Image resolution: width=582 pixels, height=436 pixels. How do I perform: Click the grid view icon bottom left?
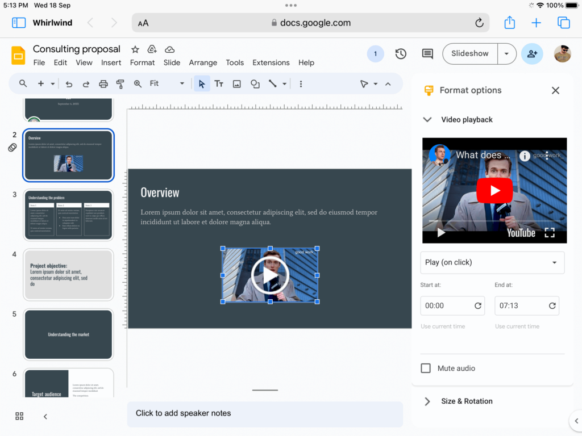(19, 416)
